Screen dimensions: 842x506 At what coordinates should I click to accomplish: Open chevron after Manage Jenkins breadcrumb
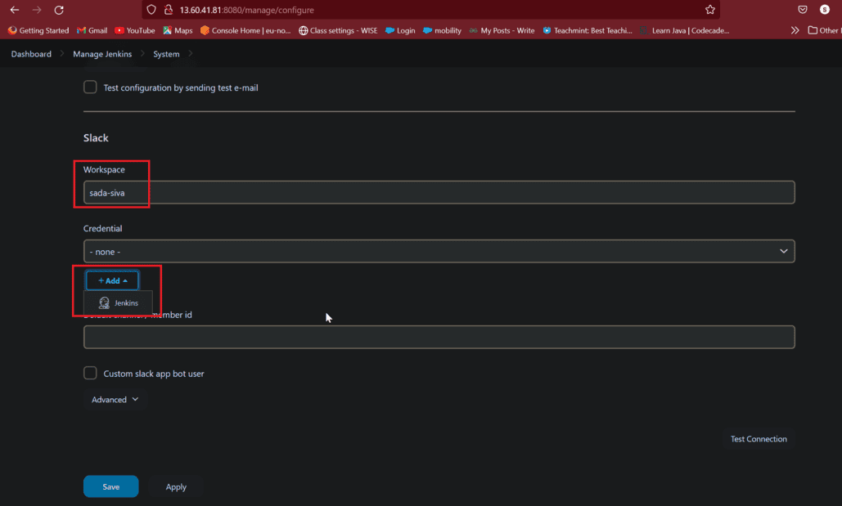point(142,54)
